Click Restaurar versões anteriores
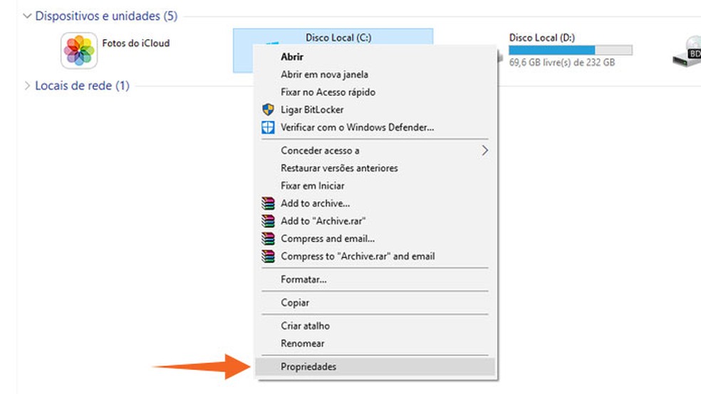701x394 pixels. (339, 169)
